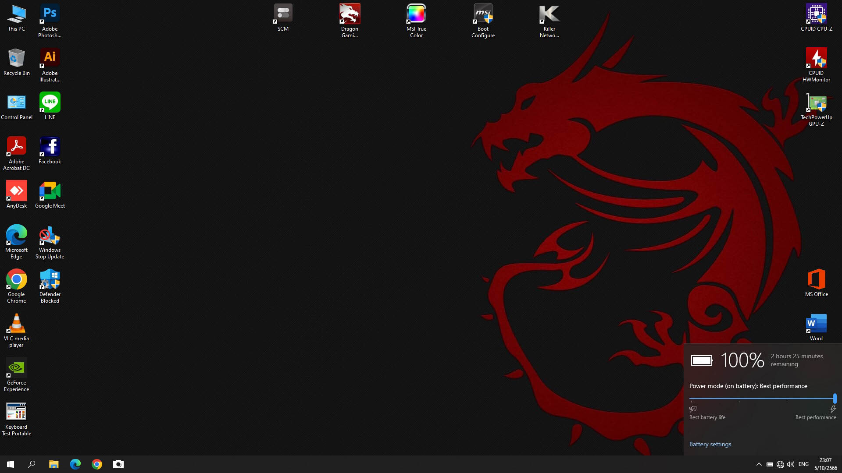
Task: Select Google Chrome desktop icon
Action: click(16, 286)
